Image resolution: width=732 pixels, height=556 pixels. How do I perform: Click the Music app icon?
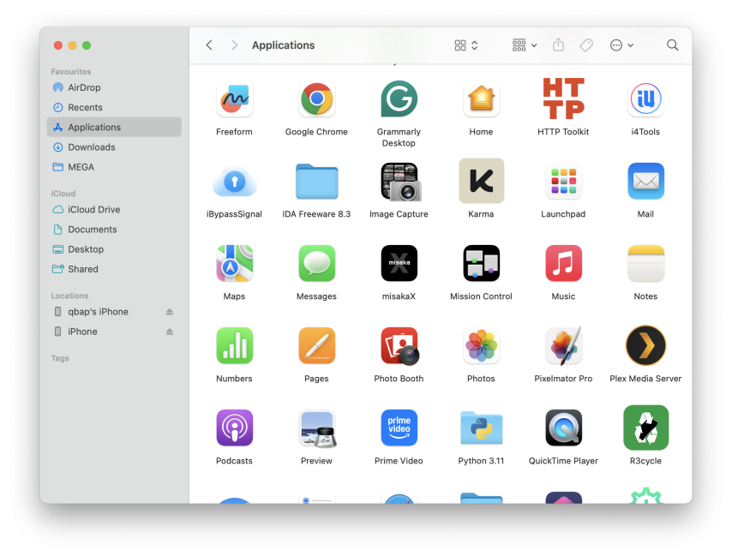click(x=563, y=263)
